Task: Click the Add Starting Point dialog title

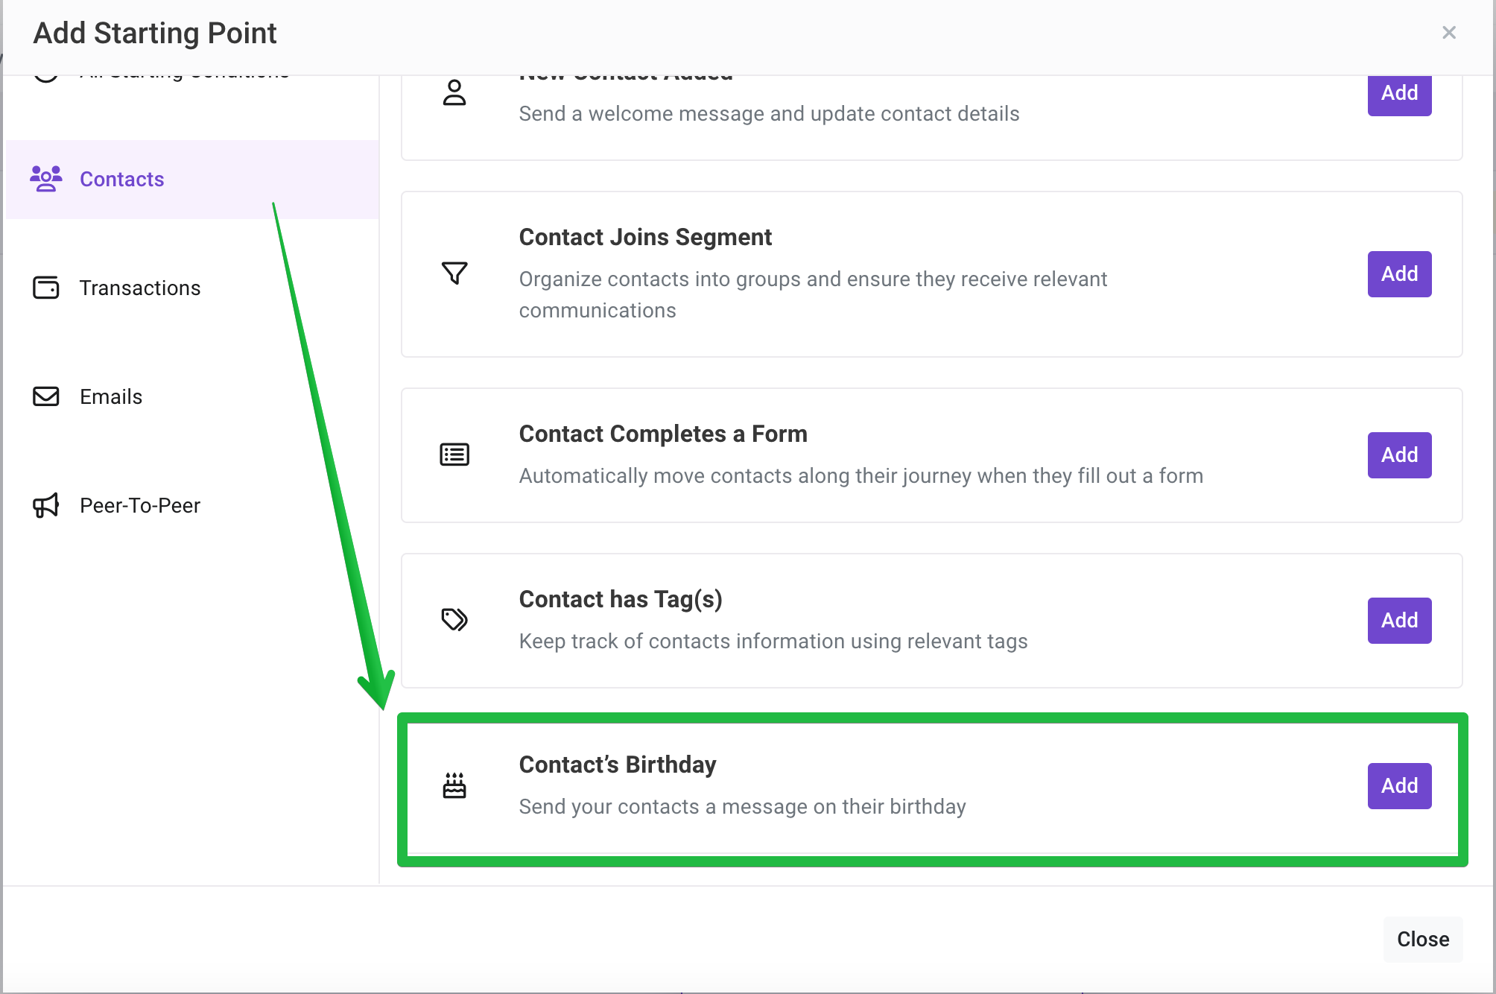Action: (x=155, y=33)
